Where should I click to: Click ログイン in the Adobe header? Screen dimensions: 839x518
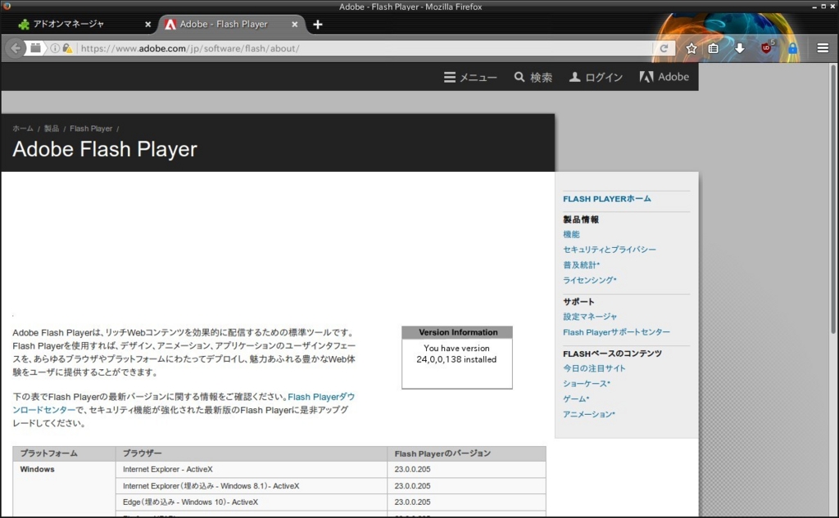coord(596,78)
